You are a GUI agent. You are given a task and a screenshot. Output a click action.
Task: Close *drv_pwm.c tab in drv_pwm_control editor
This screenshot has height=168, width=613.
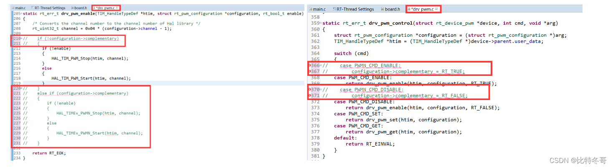click(437, 9)
